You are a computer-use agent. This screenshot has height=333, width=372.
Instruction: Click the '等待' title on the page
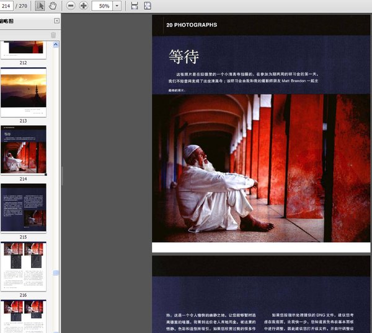(x=184, y=57)
